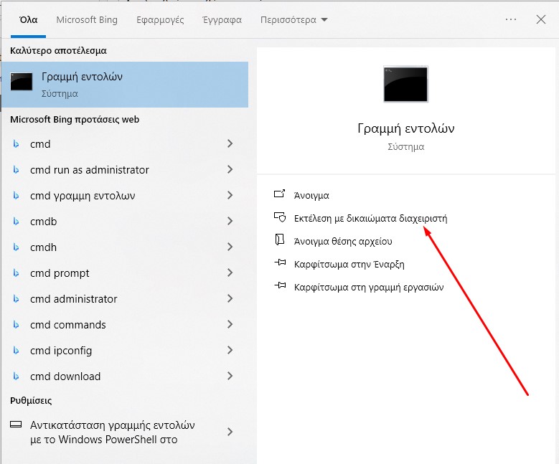Screen dimensions: 559x464
Task: Expand the chevron beside cmd commands
Action: coord(230,325)
